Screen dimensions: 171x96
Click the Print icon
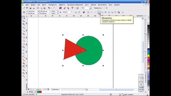pos(34,8)
